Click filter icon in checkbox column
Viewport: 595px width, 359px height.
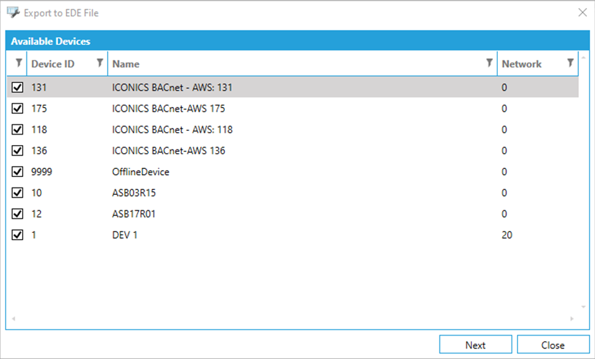pos(18,63)
